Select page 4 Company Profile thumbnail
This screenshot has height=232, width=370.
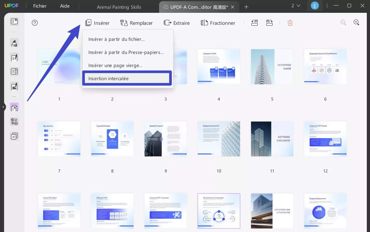click(219, 66)
